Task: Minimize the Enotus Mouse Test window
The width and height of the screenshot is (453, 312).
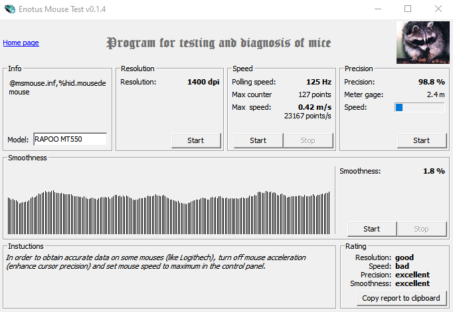Action: pyautogui.click(x=377, y=9)
